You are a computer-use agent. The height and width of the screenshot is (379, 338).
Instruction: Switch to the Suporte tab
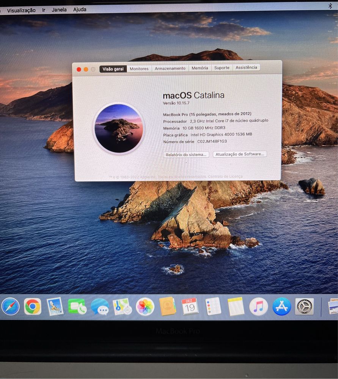click(x=222, y=68)
